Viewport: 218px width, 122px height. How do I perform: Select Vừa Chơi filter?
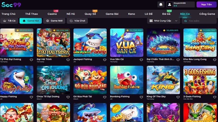[x=77, y=21]
